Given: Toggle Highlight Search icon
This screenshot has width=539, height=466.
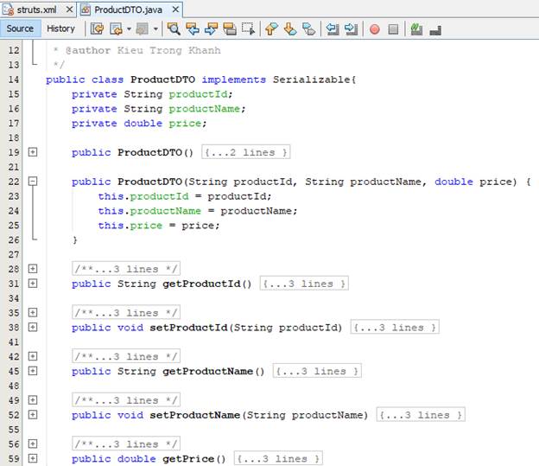Looking at the screenshot, I should click(230, 29).
